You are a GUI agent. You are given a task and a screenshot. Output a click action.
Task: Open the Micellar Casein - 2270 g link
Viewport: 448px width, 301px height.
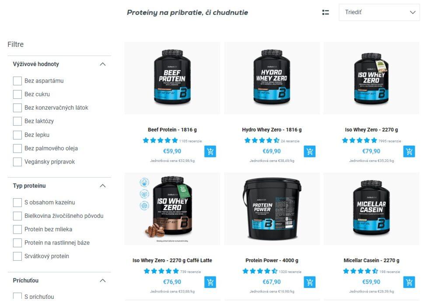pyautogui.click(x=371, y=260)
